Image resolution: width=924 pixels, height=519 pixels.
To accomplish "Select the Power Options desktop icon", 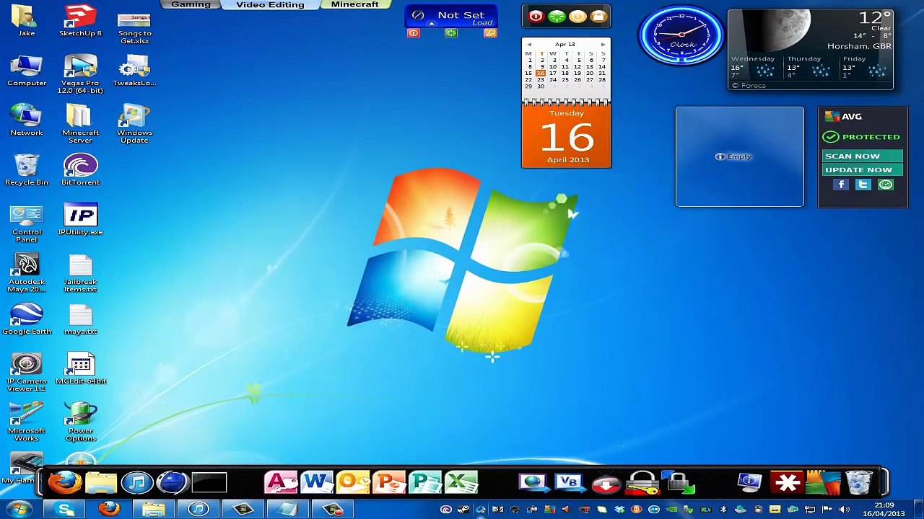I will coord(80,422).
